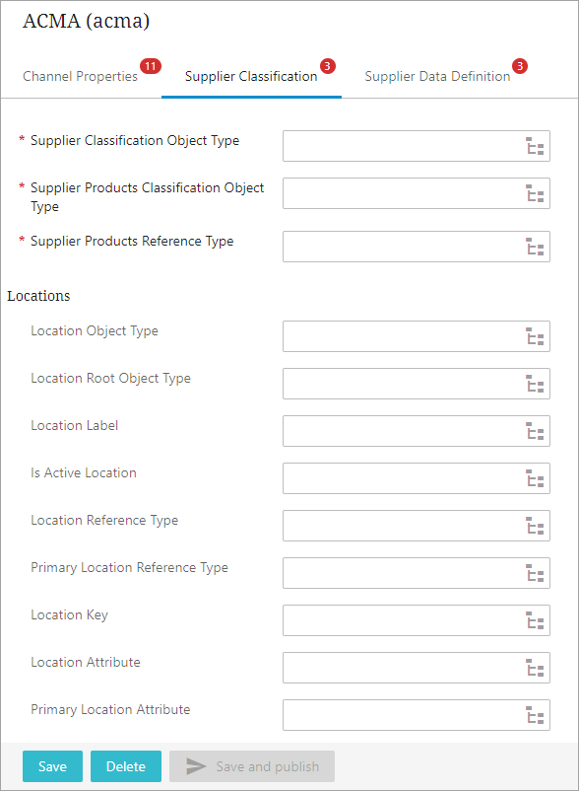Open tree picker for Supplier Classification Object Type
Image resolution: width=579 pixels, height=791 pixels.
535,146
